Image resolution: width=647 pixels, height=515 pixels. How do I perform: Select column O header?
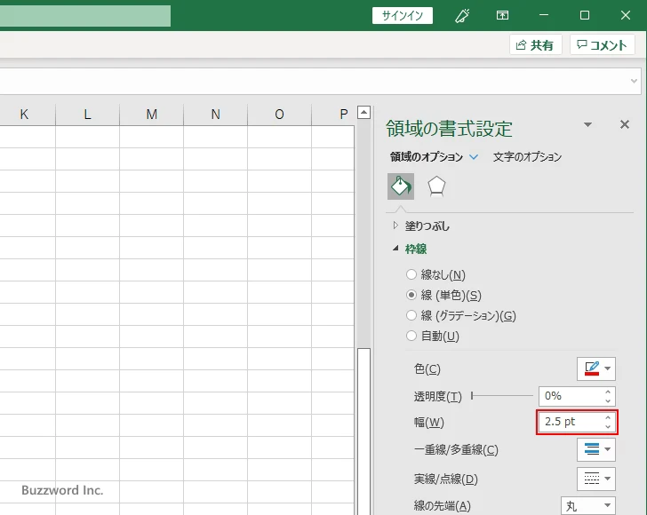279,115
